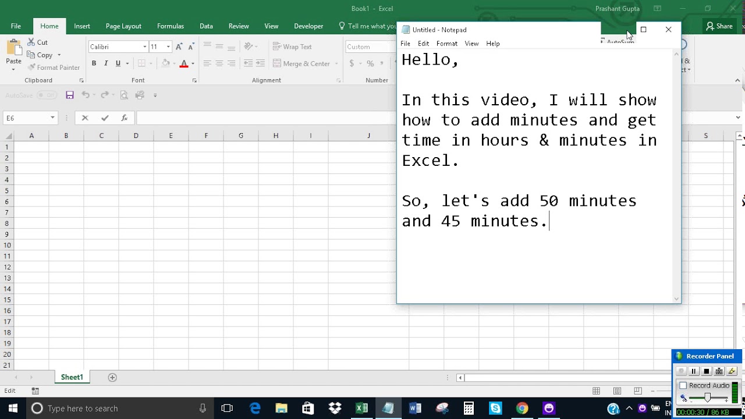This screenshot has width=745, height=419.
Task: Switch to Page Break Preview in status bar
Action: (x=638, y=390)
